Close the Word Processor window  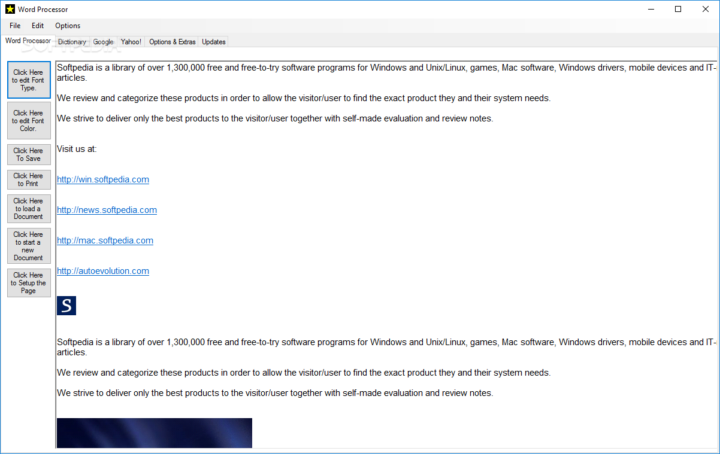pyautogui.click(x=706, y=9)
